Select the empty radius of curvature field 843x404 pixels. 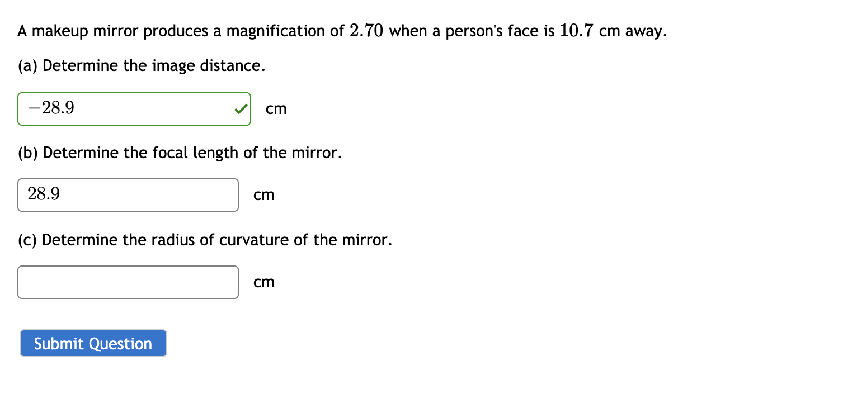click(128, 282)
